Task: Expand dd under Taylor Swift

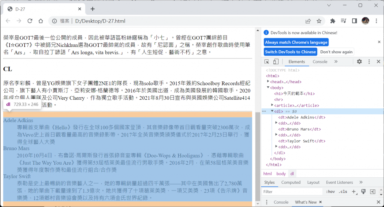Action: pyautogui.click(x=276, y=147)
